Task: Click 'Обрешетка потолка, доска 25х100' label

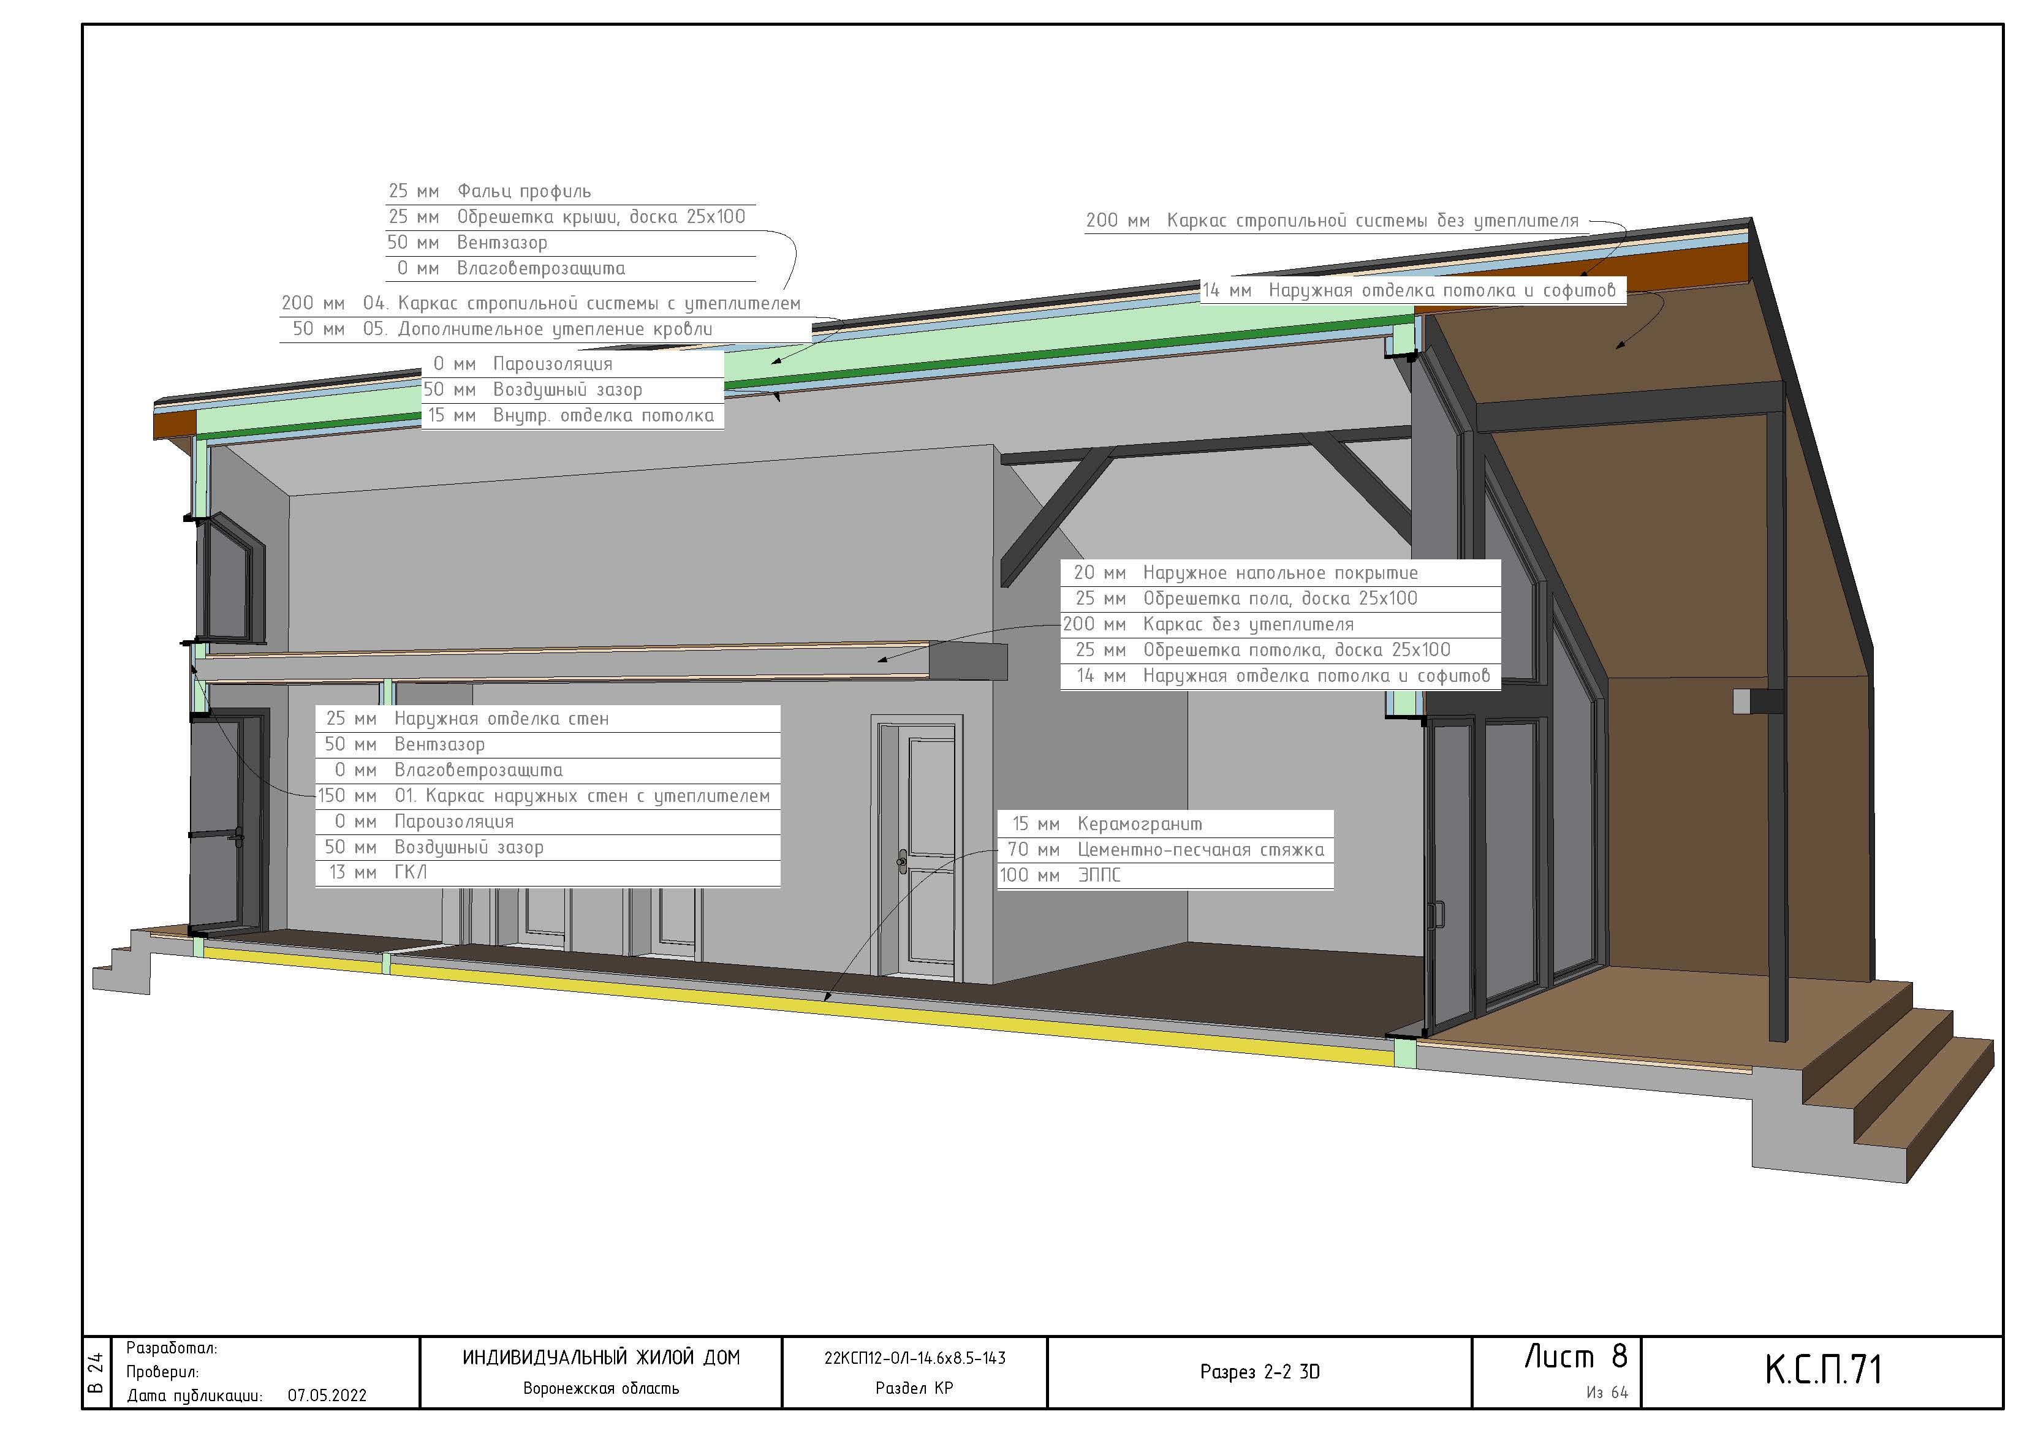Action: tap(1296, 650)
